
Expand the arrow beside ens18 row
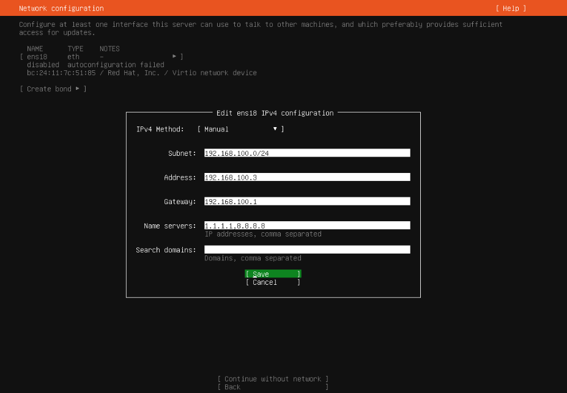(x=174, y=56)
